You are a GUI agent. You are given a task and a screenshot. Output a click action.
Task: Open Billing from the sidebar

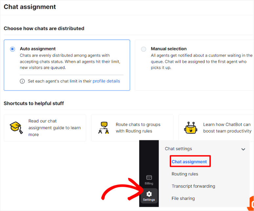[x=149, y=180]
